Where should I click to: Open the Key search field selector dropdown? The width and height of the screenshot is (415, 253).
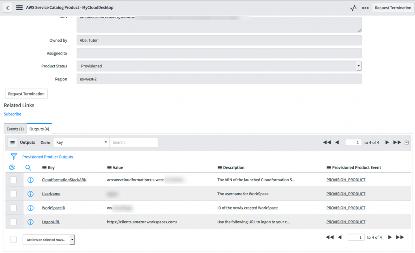(81, 142)
